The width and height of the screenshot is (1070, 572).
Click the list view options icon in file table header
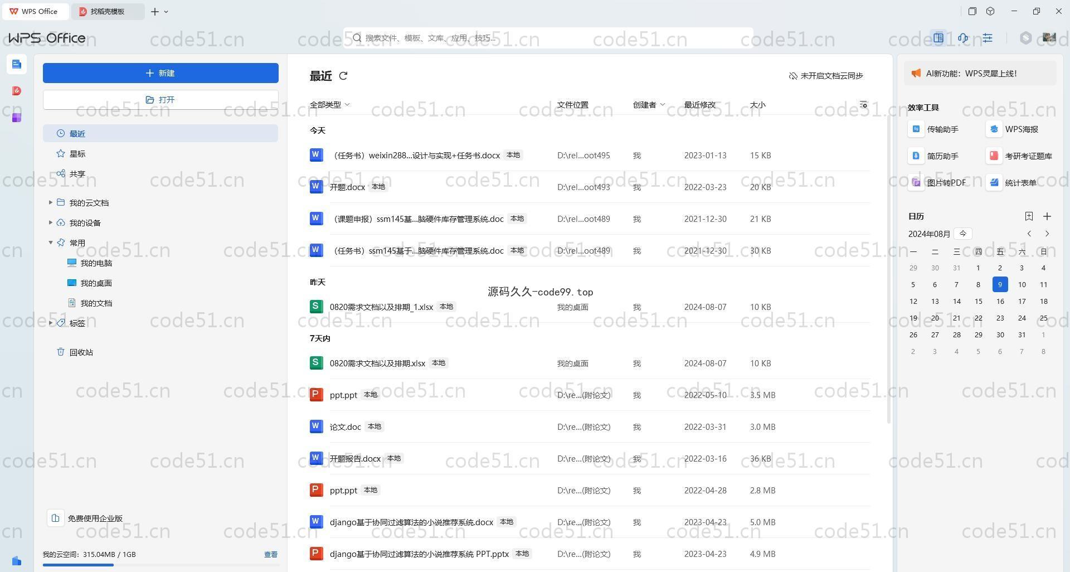[x=863, y=105]
